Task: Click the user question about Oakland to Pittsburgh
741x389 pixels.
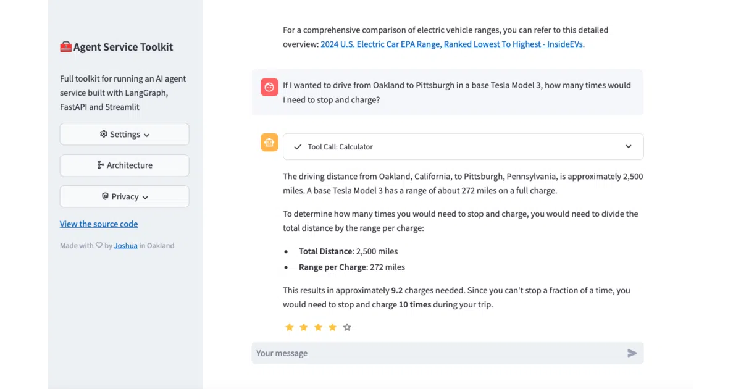Action: pyautogui.click(x=457, y=92)
